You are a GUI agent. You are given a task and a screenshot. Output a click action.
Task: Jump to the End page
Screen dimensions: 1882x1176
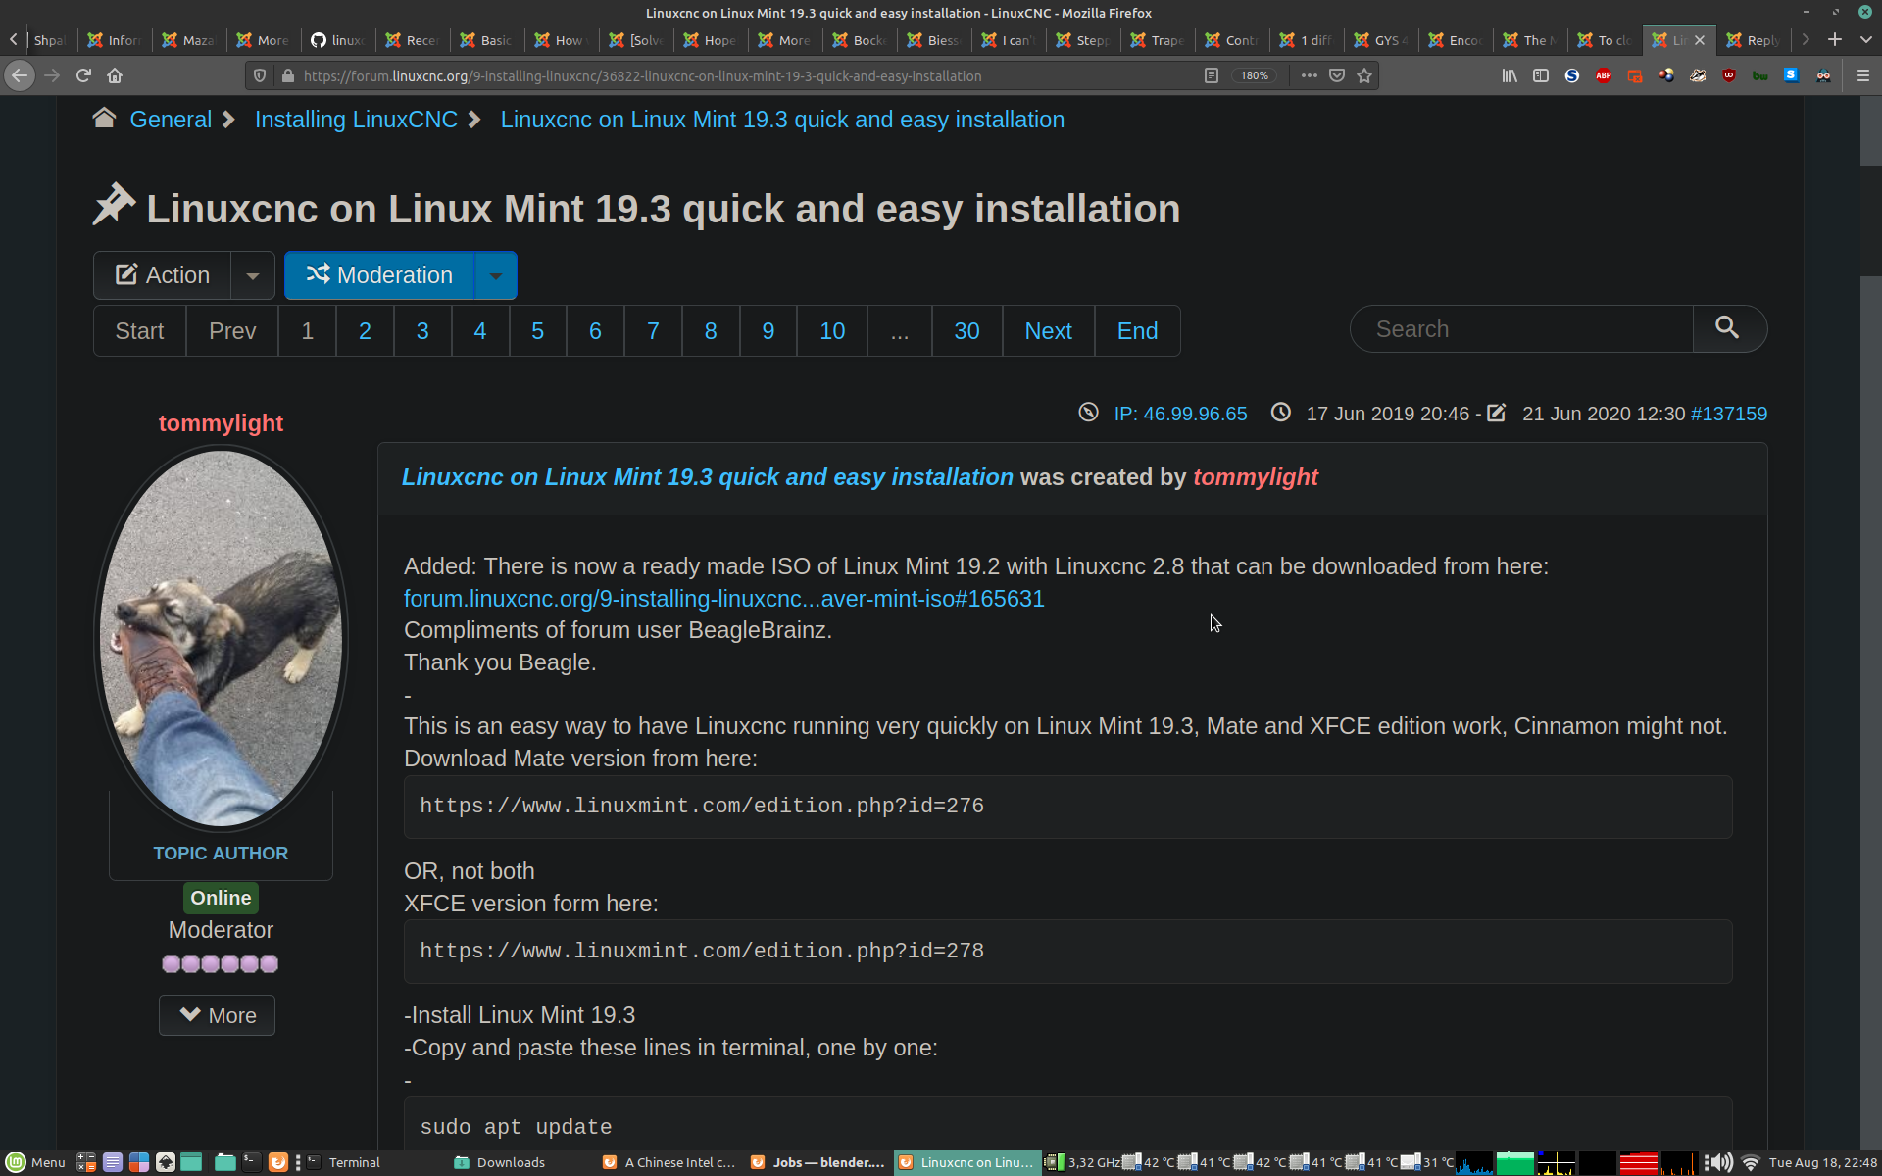coord(1137,331)
